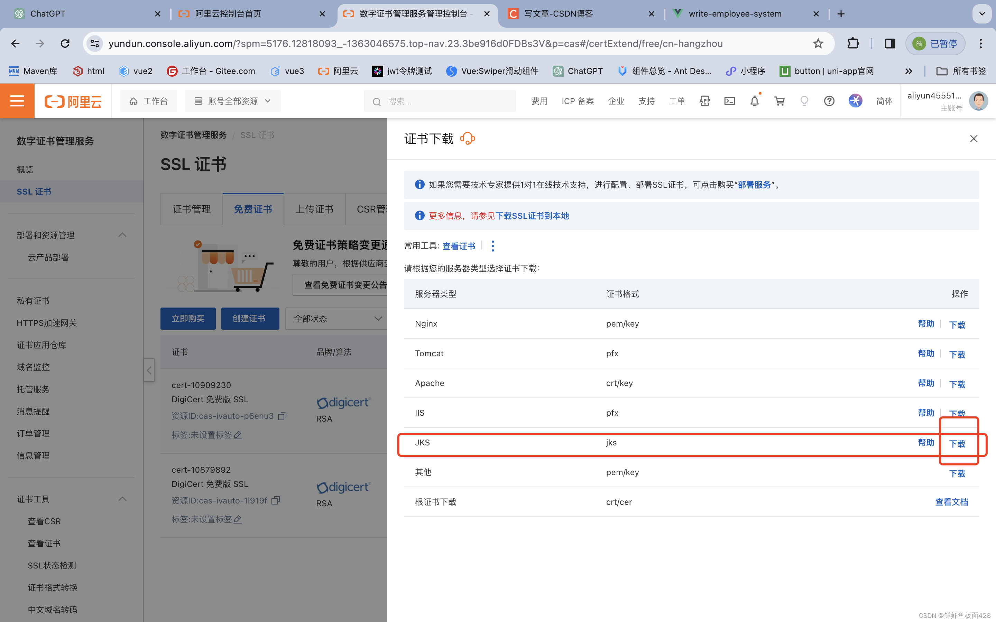
Task: Open the deployment service link
Action: tap(754, 185)
